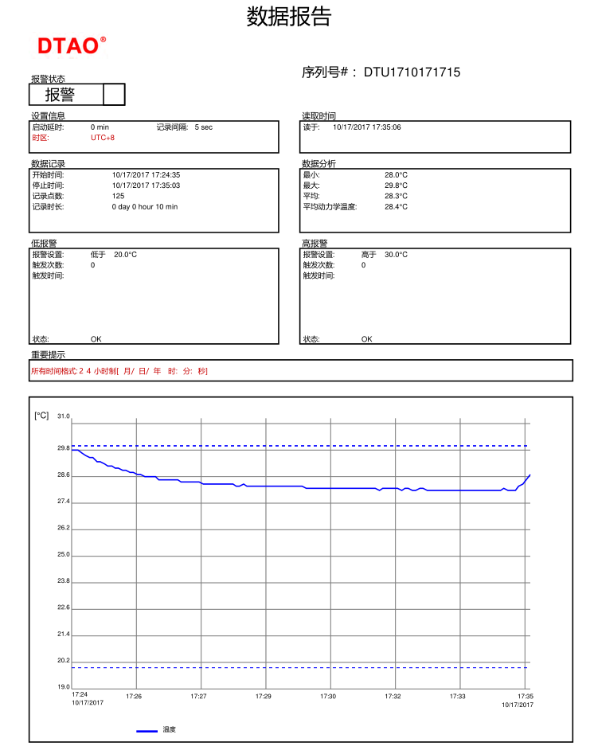Click the 17:30 label on time axis
Viewport: 594px width, 750px height.
tap(328, 696)
